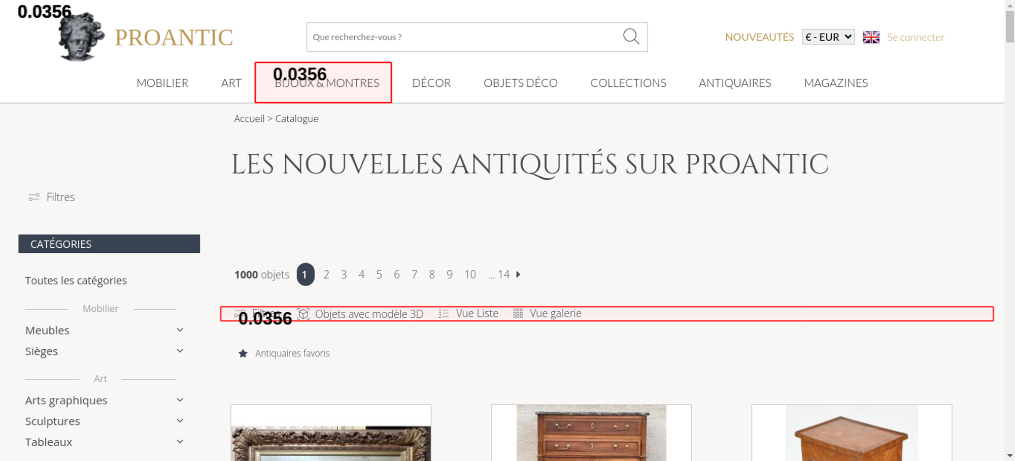Click Objets avec modèle 3D filter
Image resolution: width=1015 pixels, height=461 pixels.
click(x=369, y=314)
